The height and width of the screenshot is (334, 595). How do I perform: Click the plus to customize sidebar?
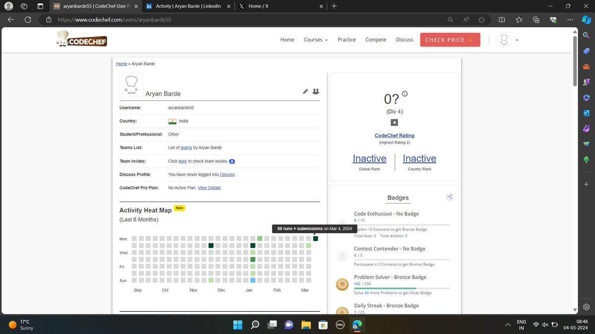pyautogui.click(x=586, y=184)
